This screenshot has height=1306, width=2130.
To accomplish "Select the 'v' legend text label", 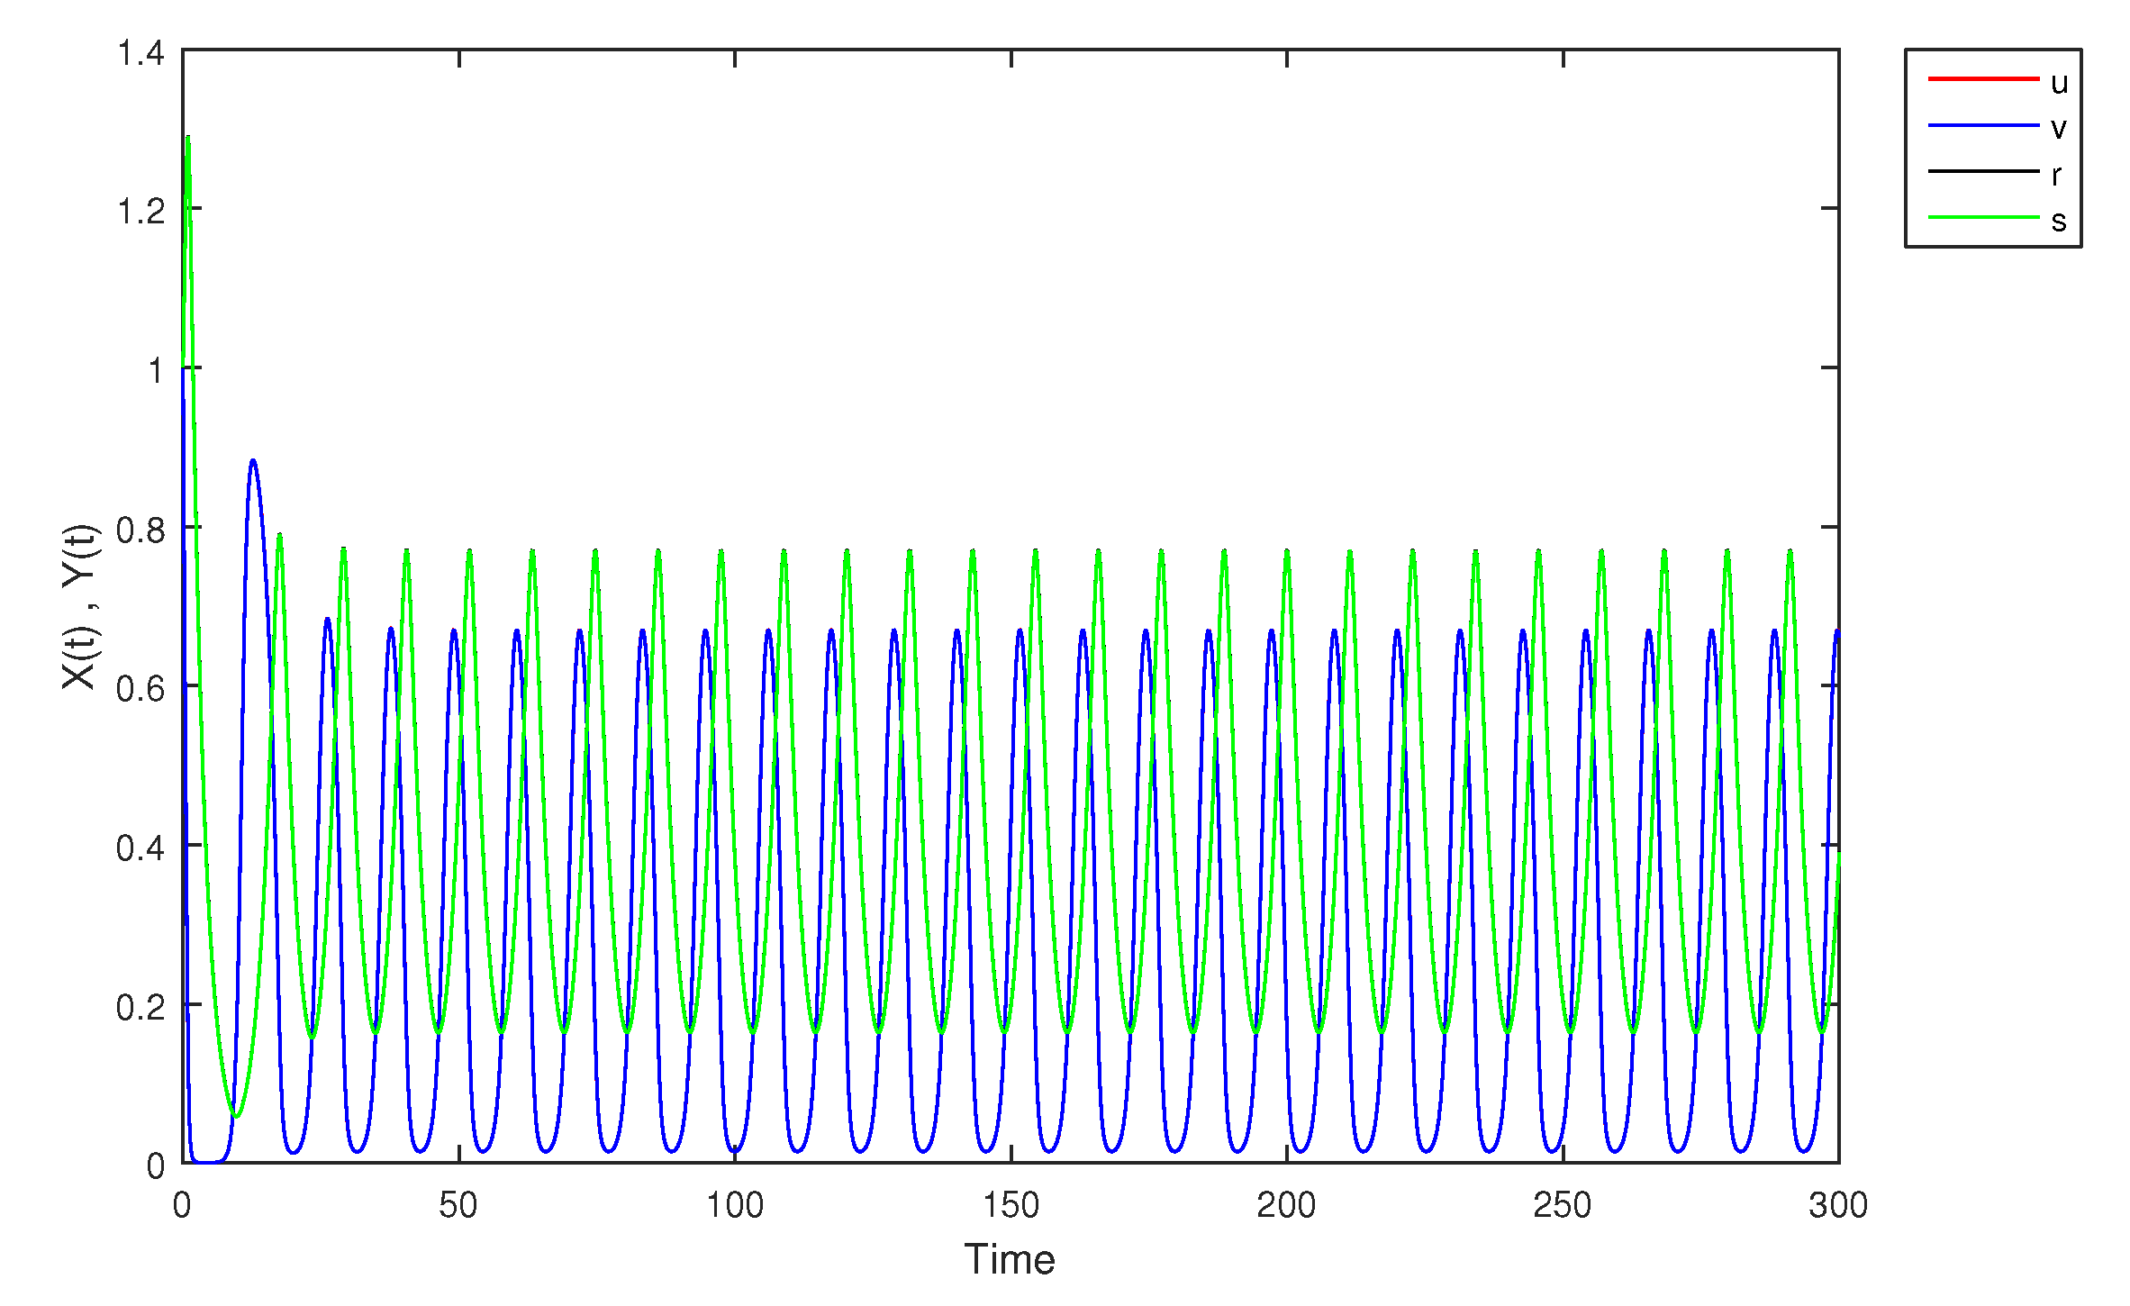I will tap(2059, 130).
